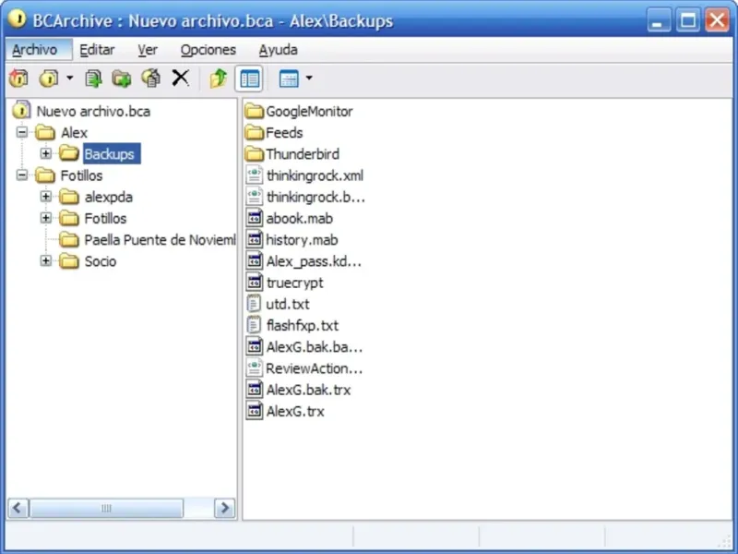Select the truecrypt file name
Image resolution: width=738 pixels, height=554 pixels.
point(294,283)
